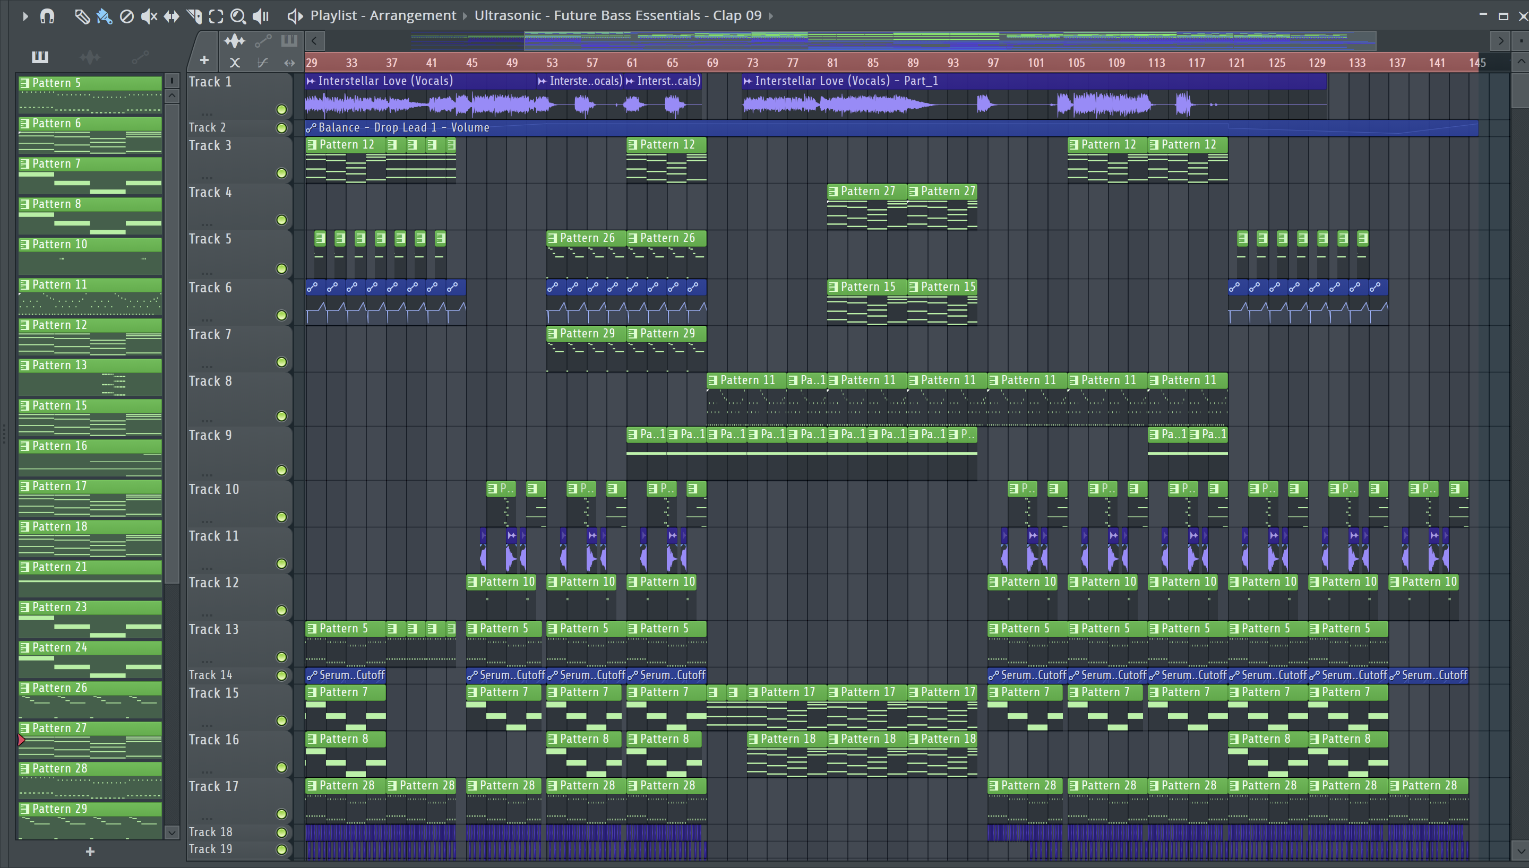
Task: Mute Track 5 with its green LED
Action: [281, 269]
